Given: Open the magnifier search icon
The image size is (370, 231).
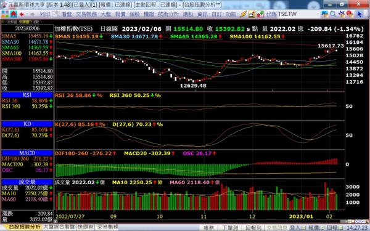Looking at the screenshot, I should pyautogui.click(x=333, y=14).
